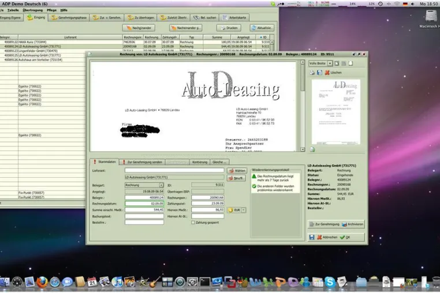Viewport: 440px width, 293px height.
Task: Open the Tabelle menu
Action: (x=13, y=10)
